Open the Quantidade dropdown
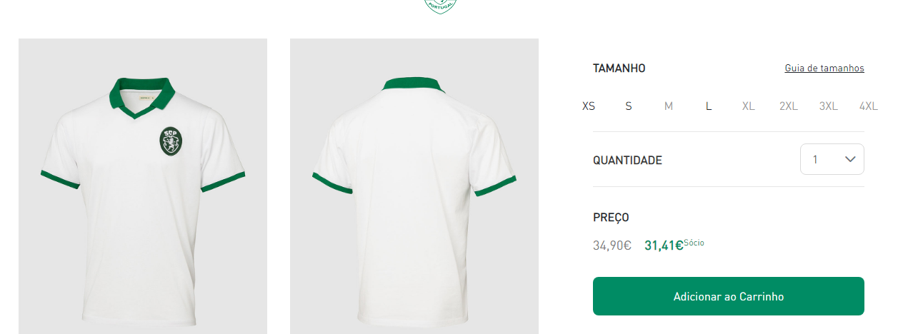Screen dimensions: 908x334 [x=832, y=159]
